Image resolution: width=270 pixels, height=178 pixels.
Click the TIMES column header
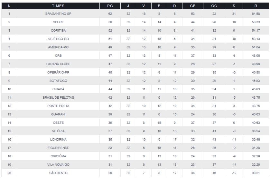coord(58,6)
